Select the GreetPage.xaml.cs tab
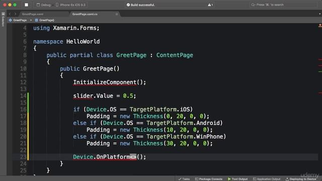Screen dimensions: 322x181 [x=85, y=14]
